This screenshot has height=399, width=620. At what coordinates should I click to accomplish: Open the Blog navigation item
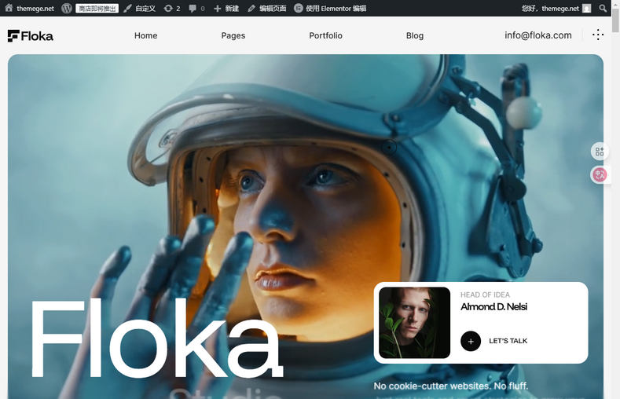(x=415, y=35)
